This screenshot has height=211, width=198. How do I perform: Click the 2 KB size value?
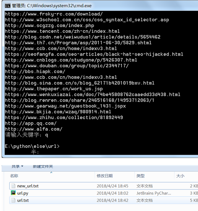coord(194,186)
